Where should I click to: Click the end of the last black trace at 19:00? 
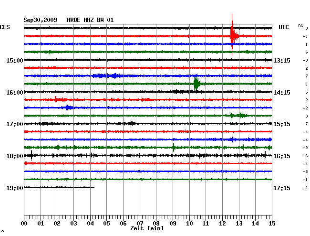pos(93,187)
